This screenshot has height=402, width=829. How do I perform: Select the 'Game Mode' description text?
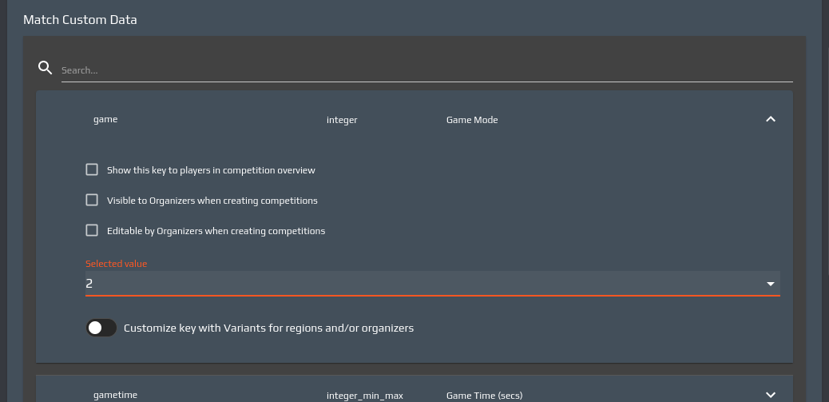click(x=471, y=120)
